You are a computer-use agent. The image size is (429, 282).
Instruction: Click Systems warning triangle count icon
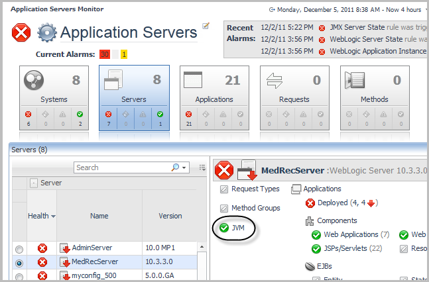click(x=62, y=115)
